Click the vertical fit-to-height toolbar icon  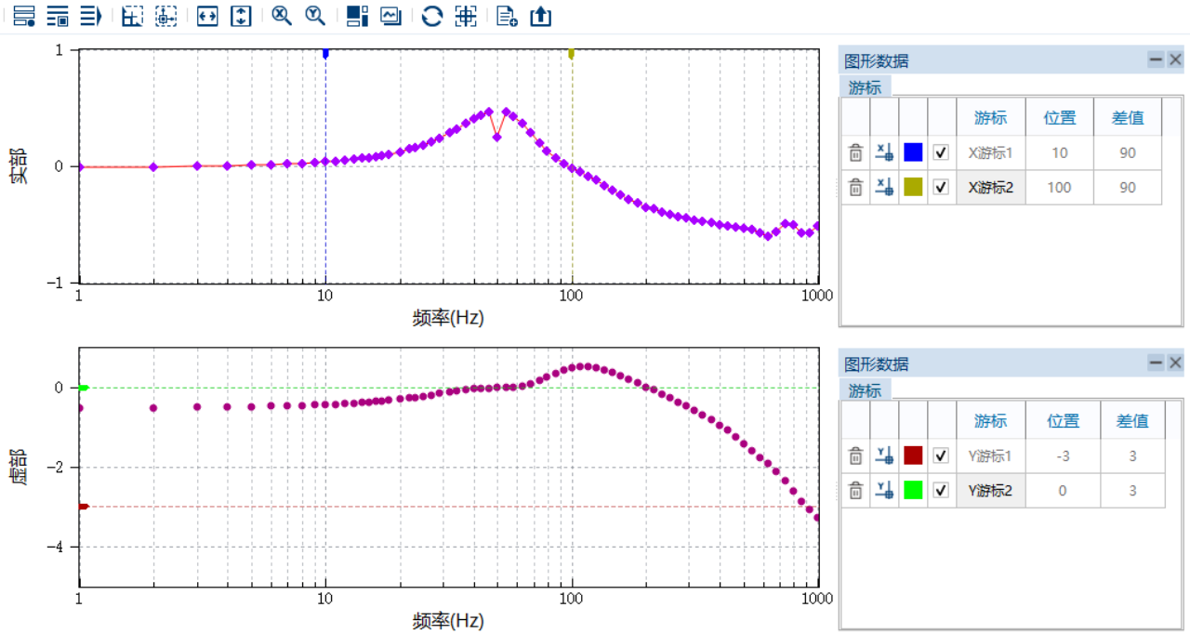click(241, 16)
